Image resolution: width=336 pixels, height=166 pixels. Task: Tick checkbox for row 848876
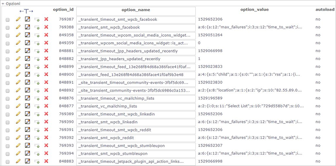8,99
